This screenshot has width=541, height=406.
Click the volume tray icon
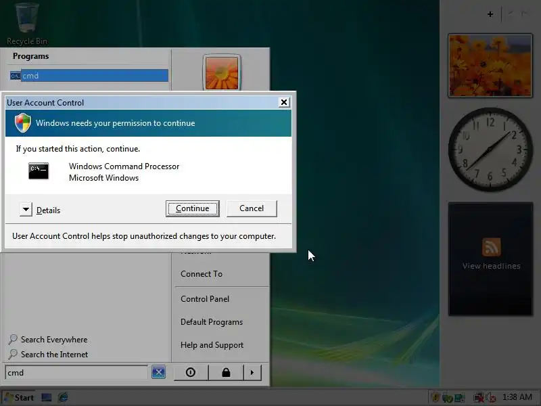(490, 398)
